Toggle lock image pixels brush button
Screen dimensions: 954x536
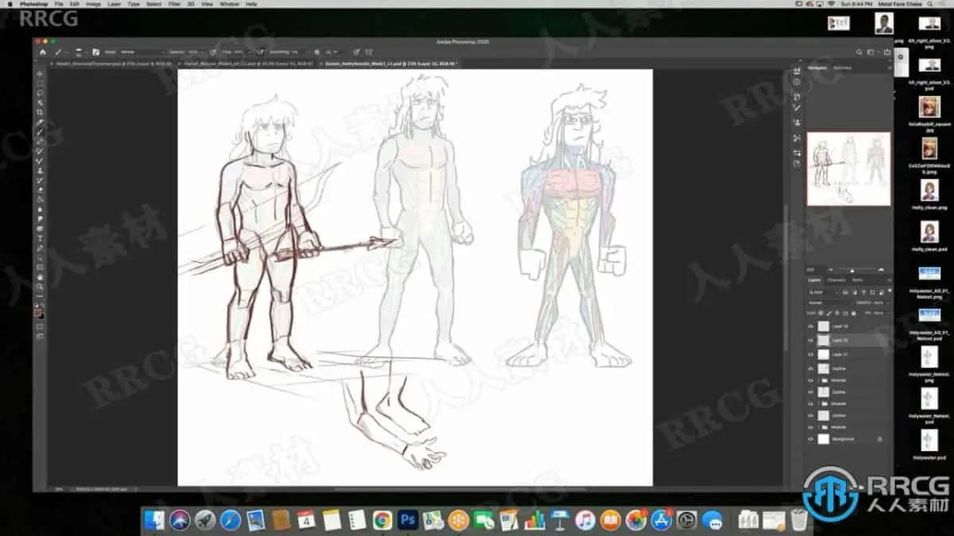point(828,314)
